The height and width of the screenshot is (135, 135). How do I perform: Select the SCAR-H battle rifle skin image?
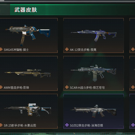tap(93, 73)
